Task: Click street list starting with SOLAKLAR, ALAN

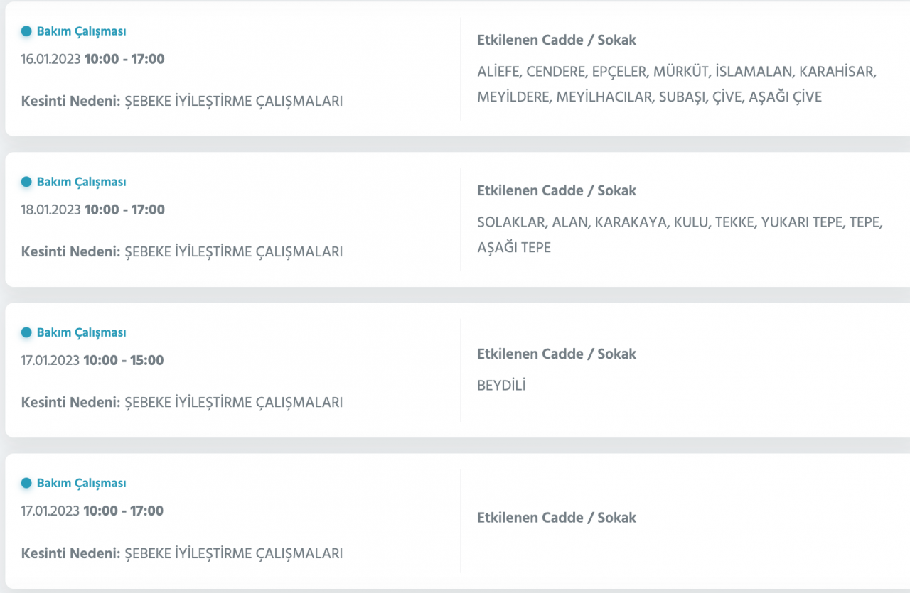Action: pos(679,222)
